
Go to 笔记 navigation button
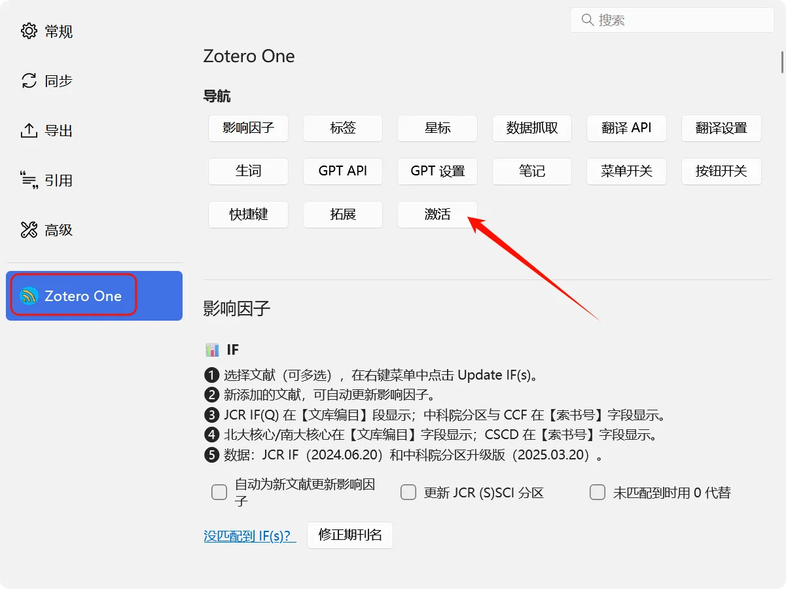[x=532, y=171]
